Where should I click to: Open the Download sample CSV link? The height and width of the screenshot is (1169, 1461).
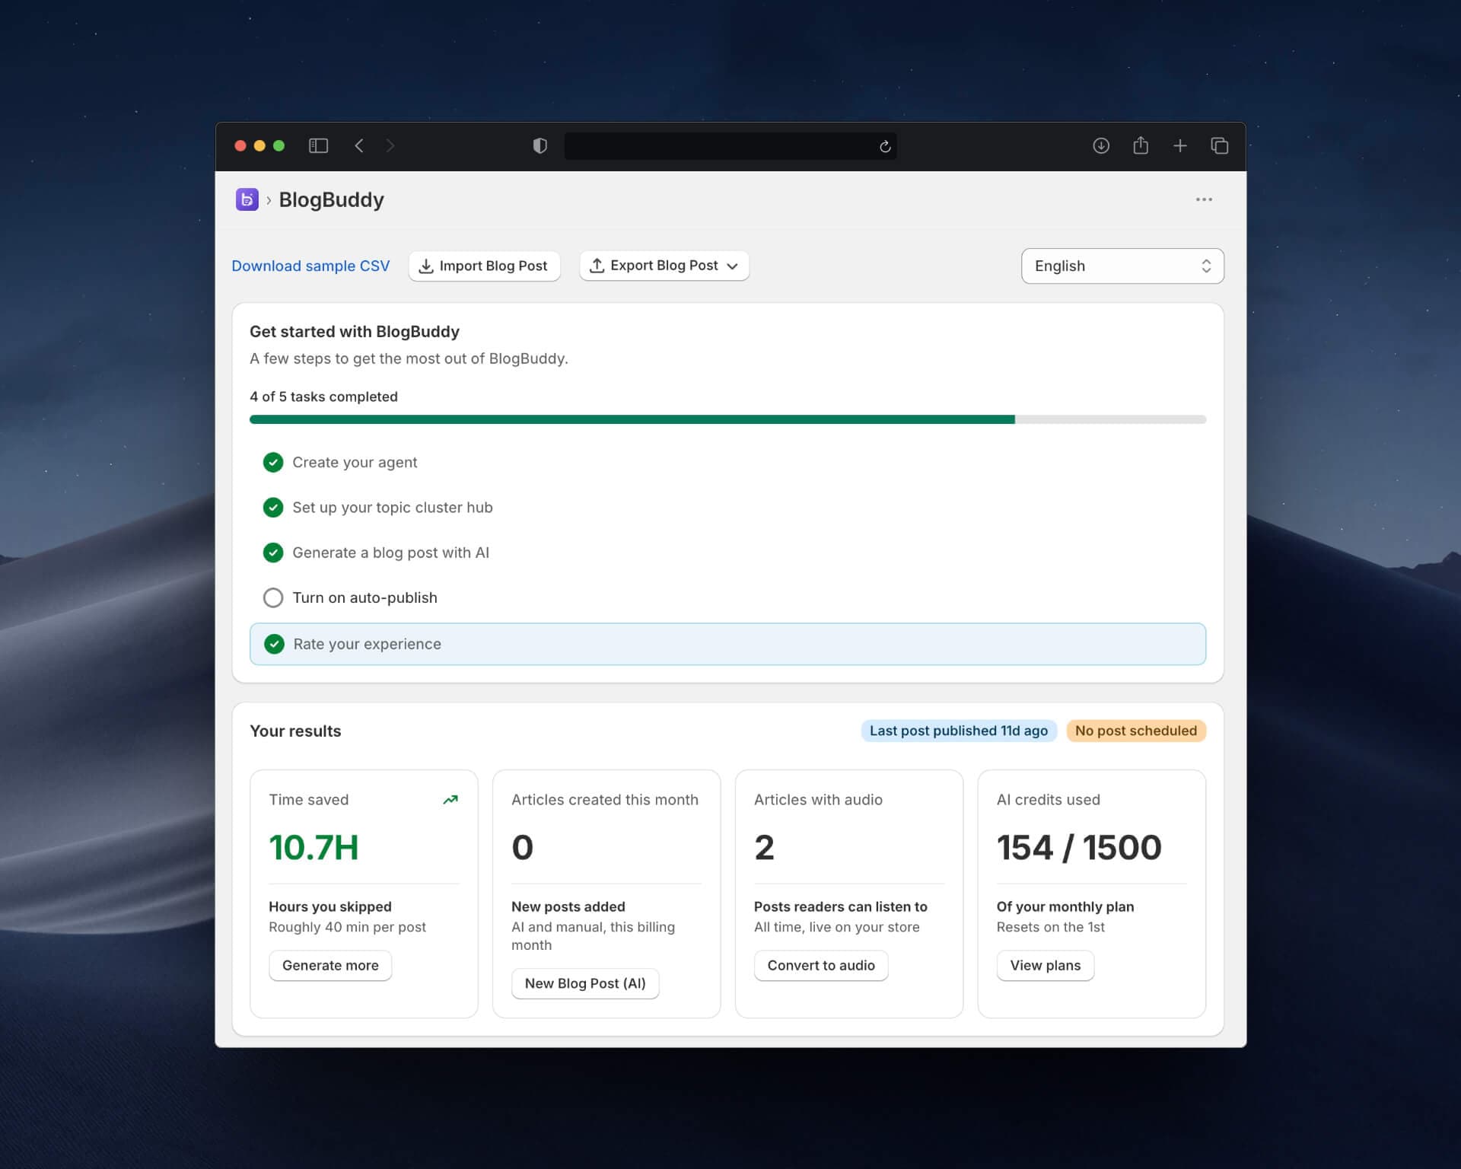(310, 266)
